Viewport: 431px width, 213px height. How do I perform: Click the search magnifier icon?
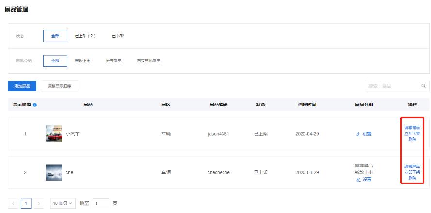tap(423, 86)
